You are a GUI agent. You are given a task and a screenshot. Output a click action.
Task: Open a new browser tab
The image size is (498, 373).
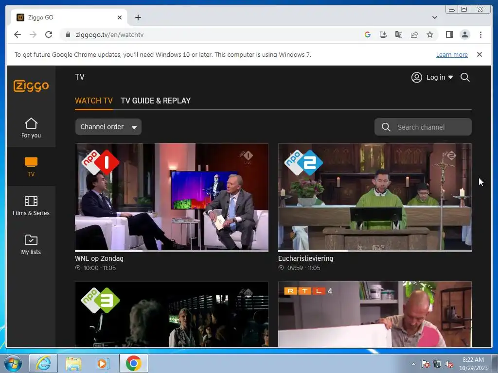click(138, 17)
